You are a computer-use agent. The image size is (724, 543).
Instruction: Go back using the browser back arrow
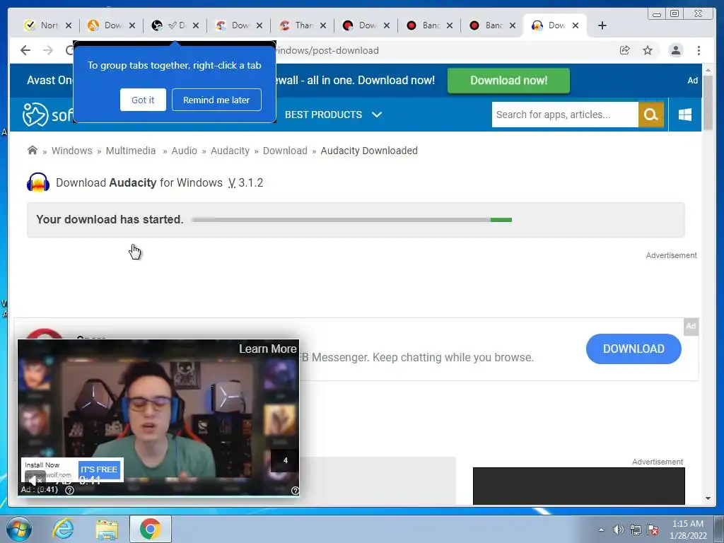(25, 50)
